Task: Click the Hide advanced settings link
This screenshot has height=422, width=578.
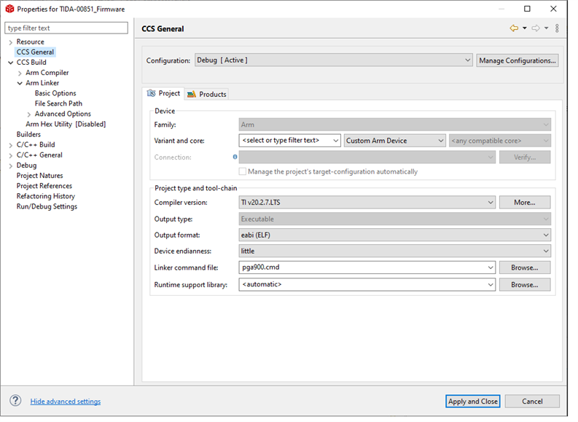Action: 66,402
